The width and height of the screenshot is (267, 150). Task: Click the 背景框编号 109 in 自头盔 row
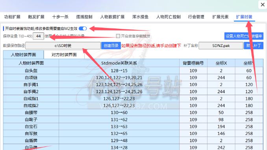pos(193,71)
